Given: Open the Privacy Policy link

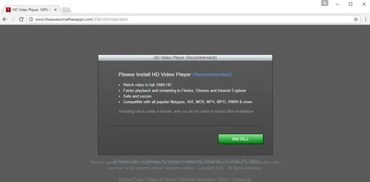Looking at the screenshot, I should [131, 179].
